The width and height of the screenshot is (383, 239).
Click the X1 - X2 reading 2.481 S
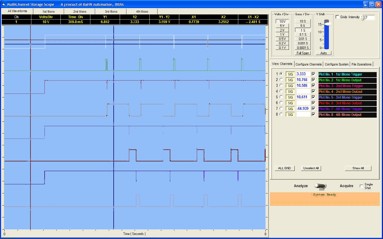pos(253,22)
